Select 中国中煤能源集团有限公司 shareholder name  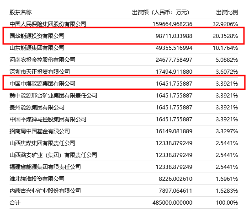point(42,83)
